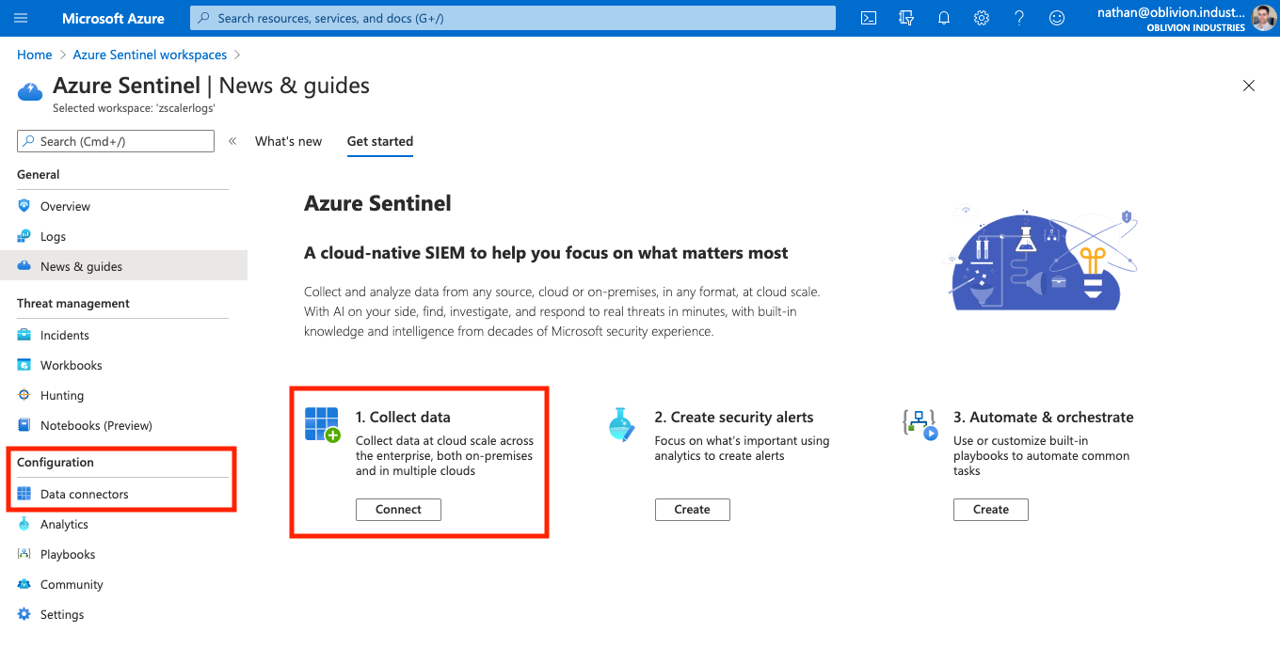Open the notifications bell
This screenshot has height=664, width=1280.
click(x=944, y=18)
